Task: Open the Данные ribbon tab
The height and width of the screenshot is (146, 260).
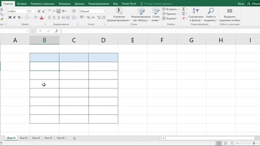Action: [x=80, y=4]
